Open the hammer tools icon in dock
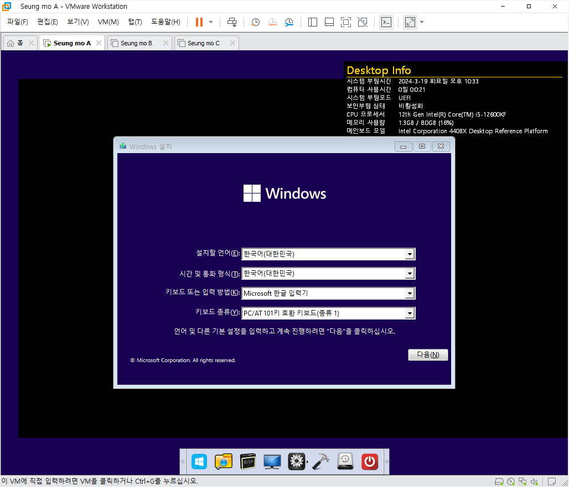This screenshot has width=569, height=487. coord(321,462)
